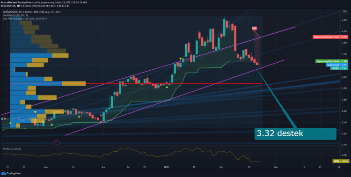The width and height of the screenshot is (351, 177).
Task: Click the green up-arrow below early 2021 candle
Action: click(167, 87)
